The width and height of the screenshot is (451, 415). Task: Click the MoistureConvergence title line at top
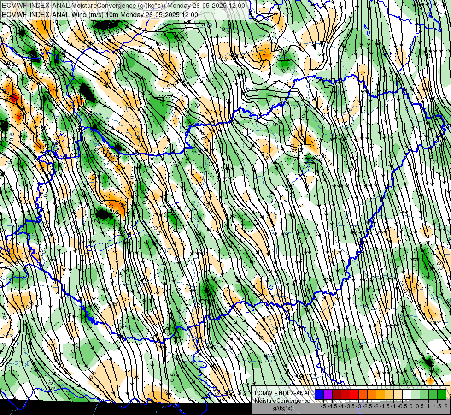pyautogui.click(x=123, y=6)
